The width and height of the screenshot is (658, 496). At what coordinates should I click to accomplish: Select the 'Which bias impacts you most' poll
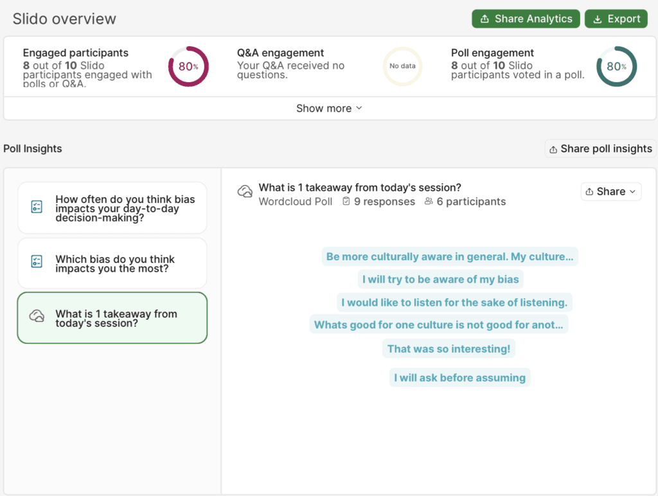(112, 263)
